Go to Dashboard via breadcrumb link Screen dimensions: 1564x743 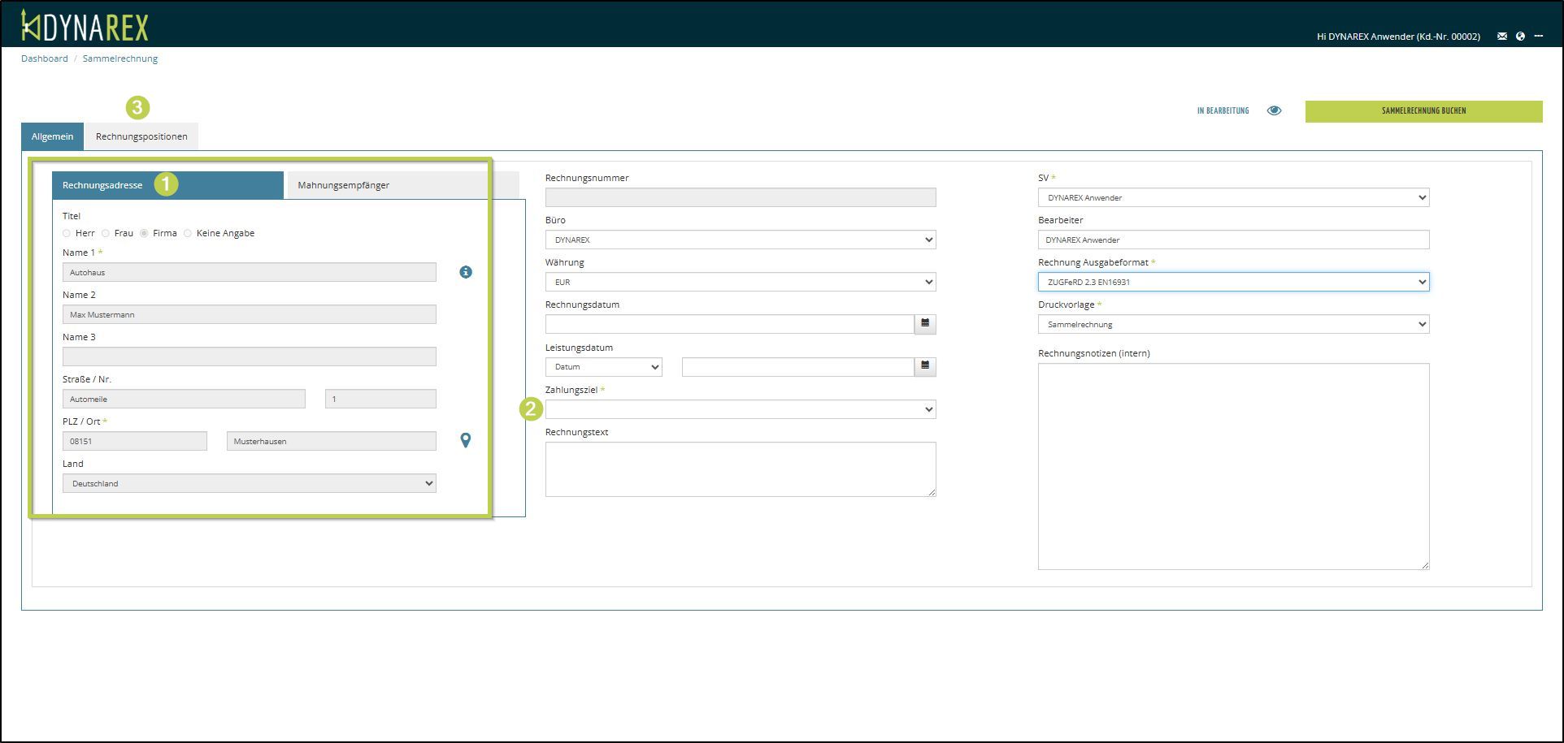(x=45, y=58)
